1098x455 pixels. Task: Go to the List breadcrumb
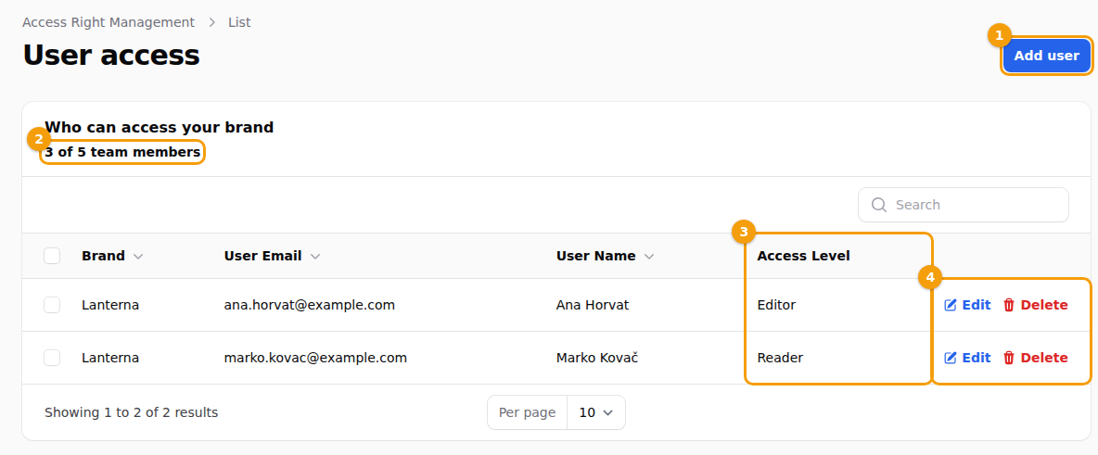239,22
